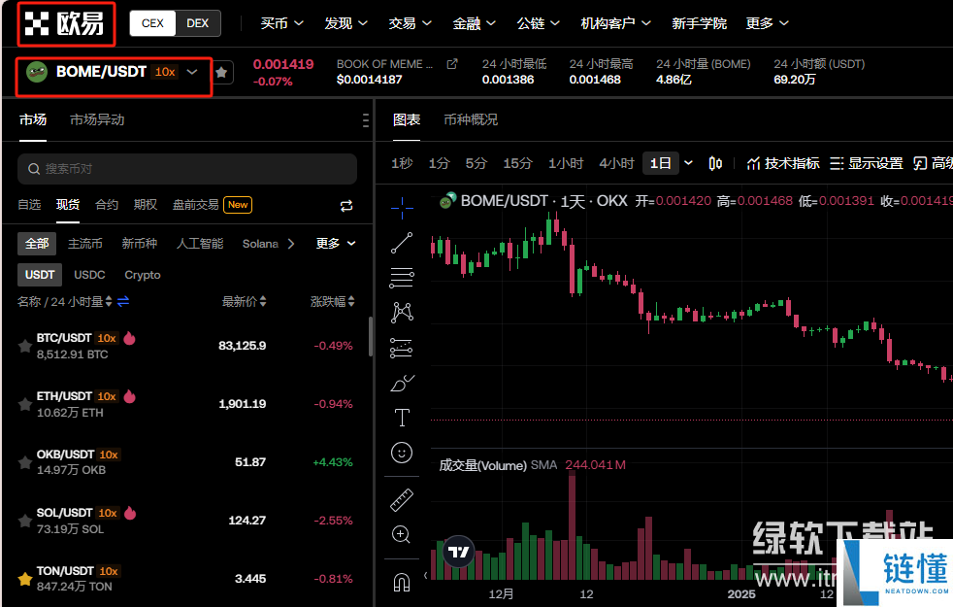Open the BTC/USDT pair row
This screenshot has width=953, height=607.
pyautogui.click(x=185, y=346)
